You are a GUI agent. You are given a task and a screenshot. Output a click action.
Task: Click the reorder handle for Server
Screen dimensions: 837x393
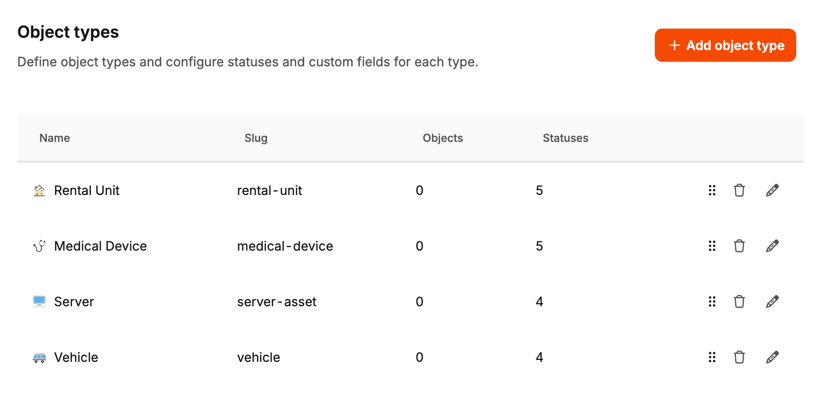click(712, 302)
